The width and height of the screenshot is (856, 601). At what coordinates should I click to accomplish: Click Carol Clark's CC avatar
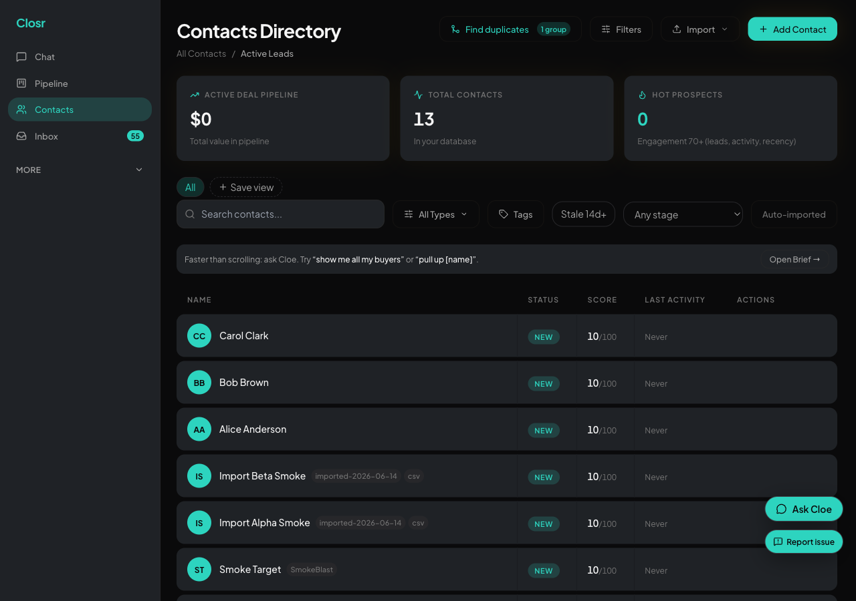[x=199, y=336]
